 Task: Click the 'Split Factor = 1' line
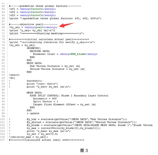click(x=46, y=101)
